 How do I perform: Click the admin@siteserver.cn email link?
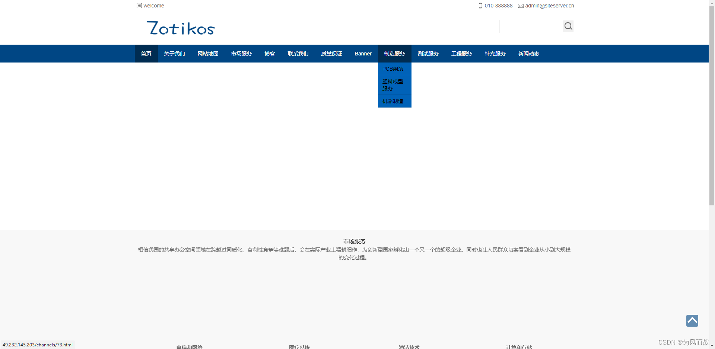click(x=550, y=6)
